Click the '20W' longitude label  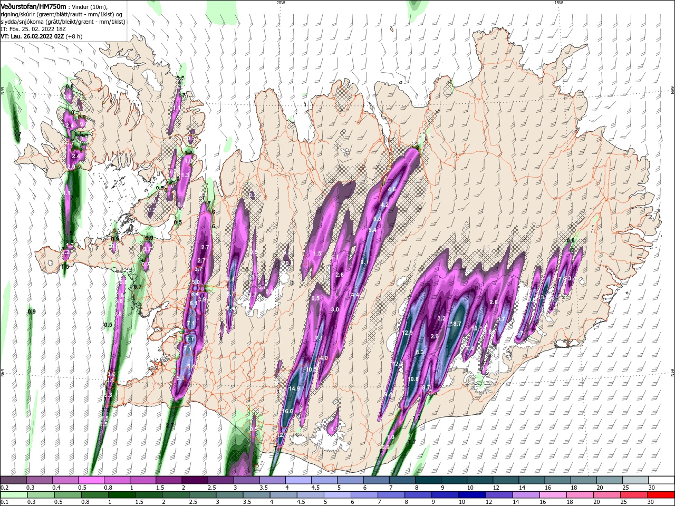point(281,3)
